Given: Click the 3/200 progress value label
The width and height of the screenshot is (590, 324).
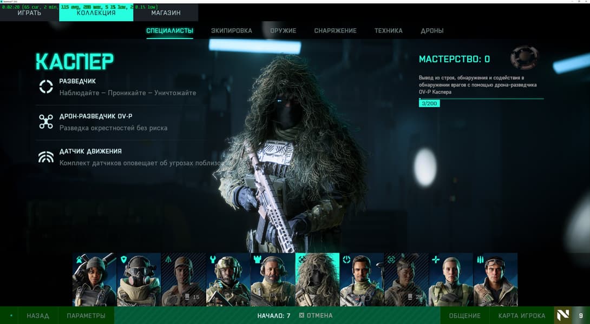Looking at the screenshot, I should coord(429,103).
